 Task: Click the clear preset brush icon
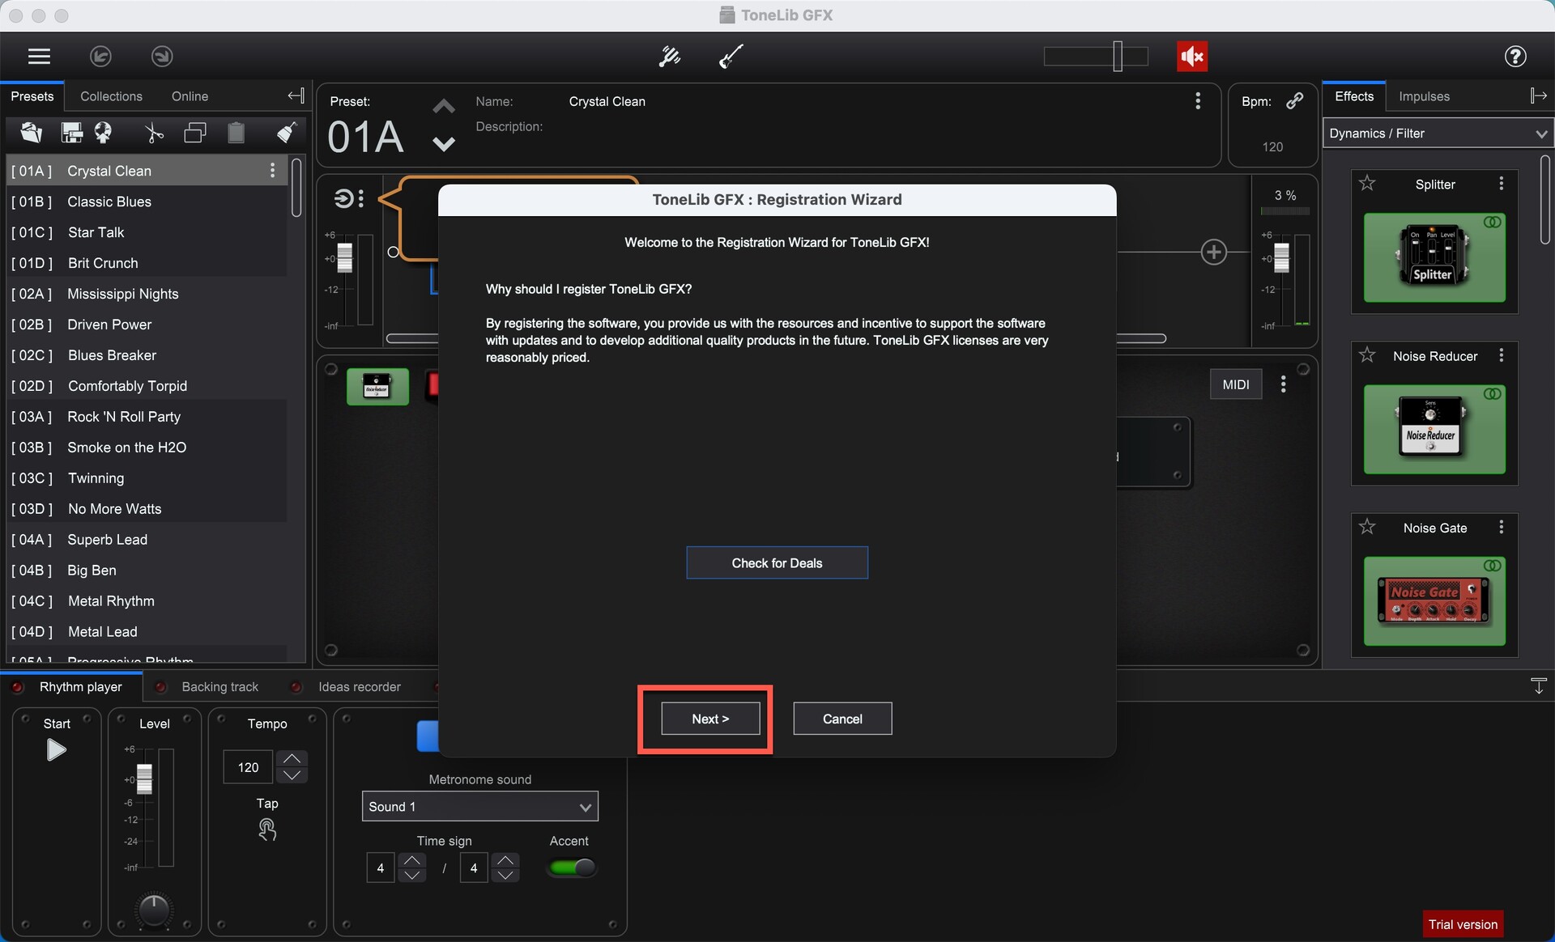click(287, 133)
